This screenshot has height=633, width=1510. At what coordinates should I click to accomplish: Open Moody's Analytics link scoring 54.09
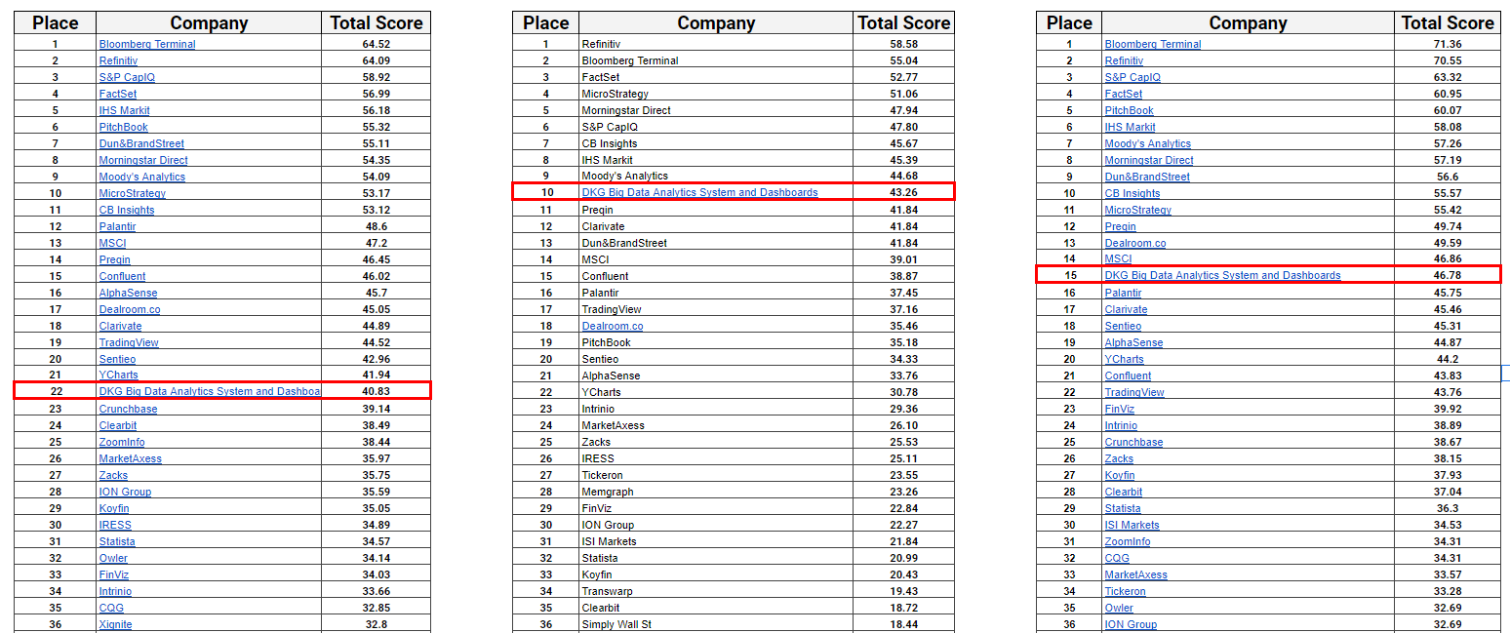pos(141,177)
